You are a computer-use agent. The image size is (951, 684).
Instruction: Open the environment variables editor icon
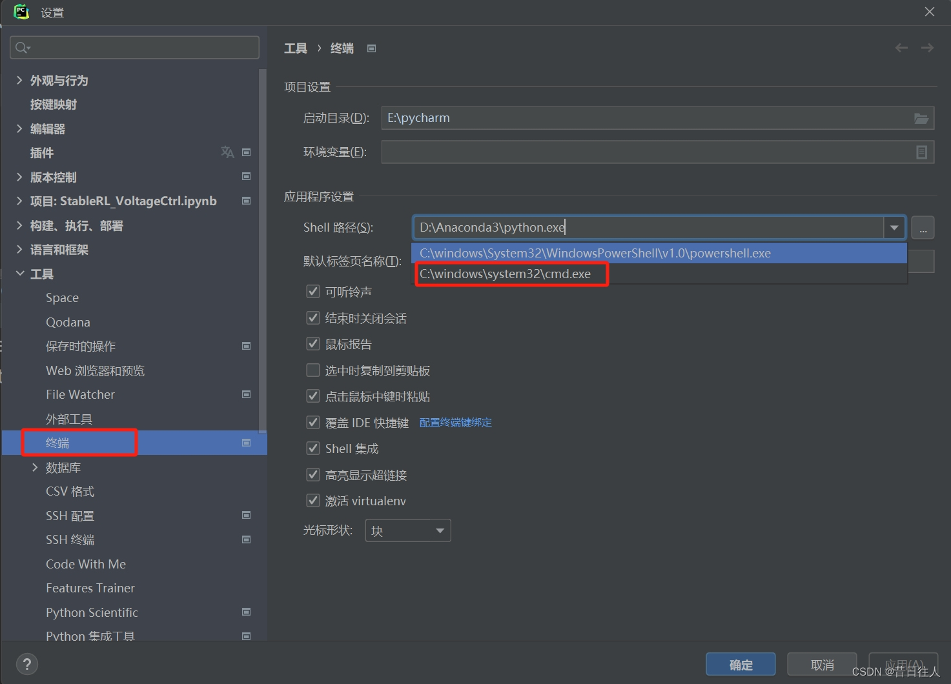point(923,152)
